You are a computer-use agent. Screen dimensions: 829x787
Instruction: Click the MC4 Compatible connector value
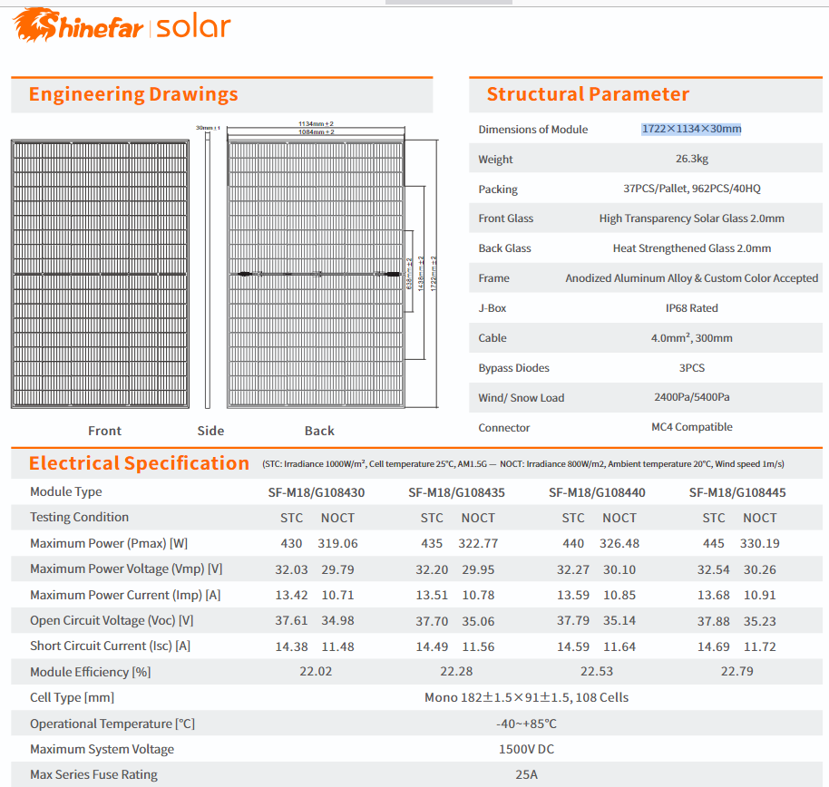[x=691, y=427]
